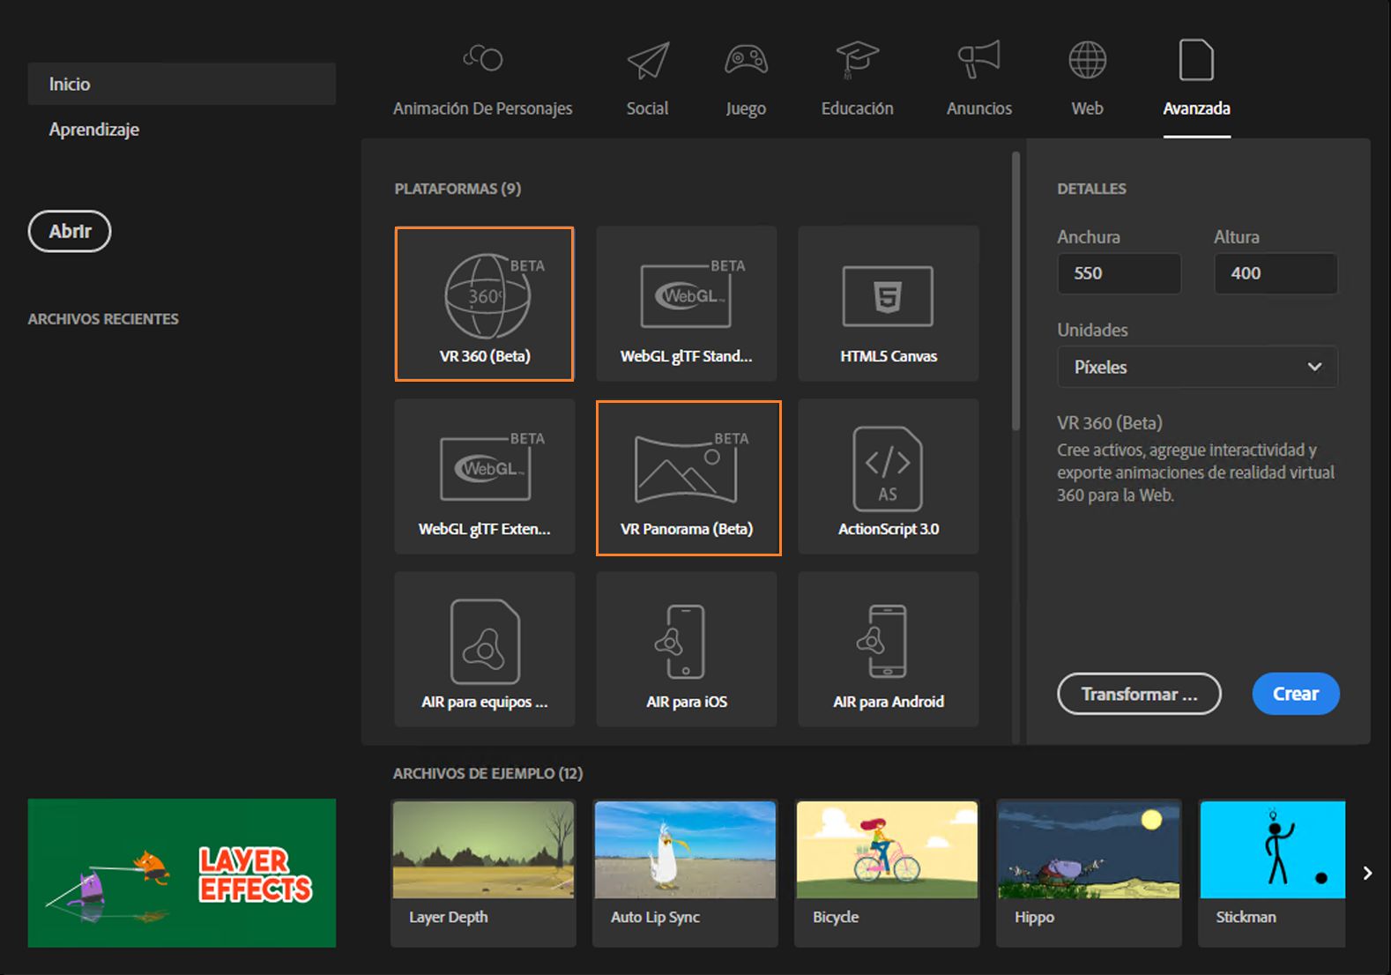The height and width of the screenshot is (975, 1391).
Task: Click the Web globe icon
Action: click(1088, 60)
